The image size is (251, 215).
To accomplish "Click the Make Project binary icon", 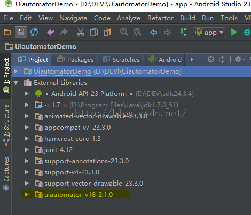I will (x=184, y=32).
